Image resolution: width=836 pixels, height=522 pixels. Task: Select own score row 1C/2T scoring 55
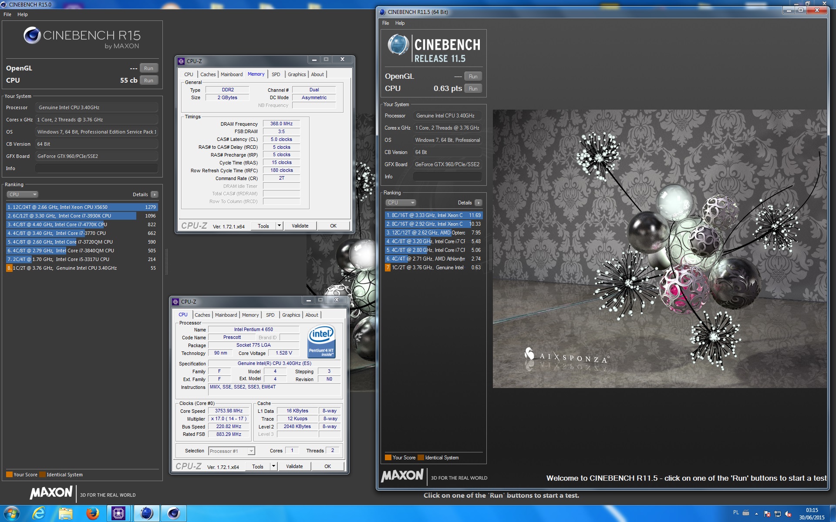[x=82, y=268]
